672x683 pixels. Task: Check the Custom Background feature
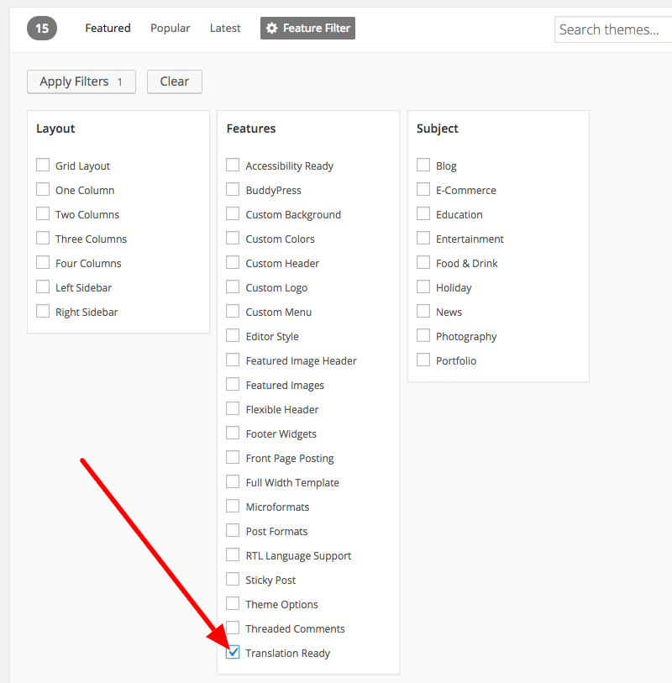[x=232, y=214]
